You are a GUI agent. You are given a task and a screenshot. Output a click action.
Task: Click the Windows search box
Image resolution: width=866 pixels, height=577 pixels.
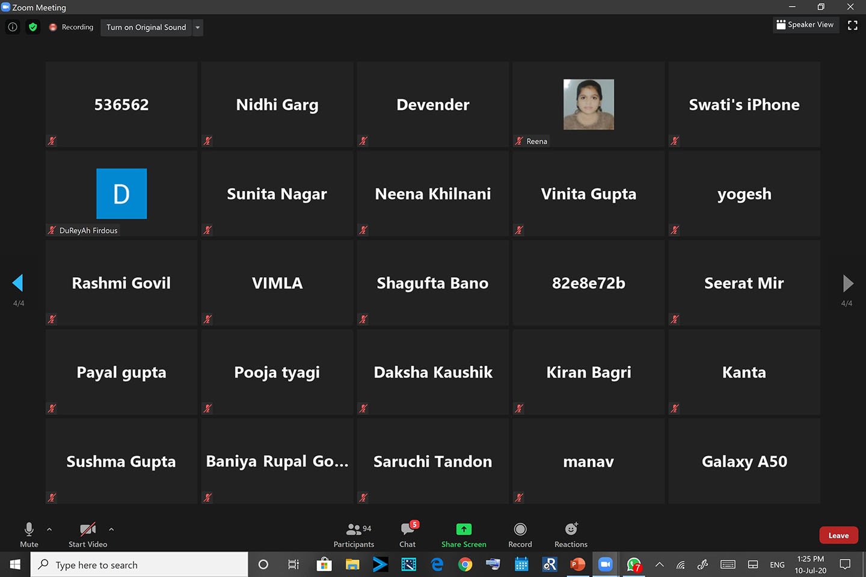pos(140,565)
